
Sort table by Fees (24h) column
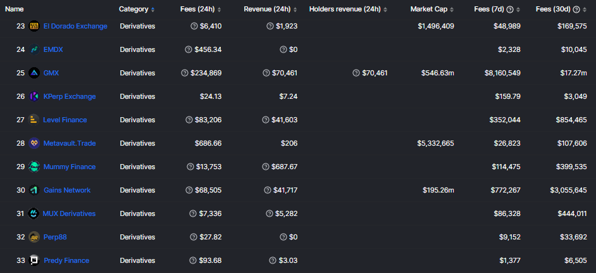(201, 10)
